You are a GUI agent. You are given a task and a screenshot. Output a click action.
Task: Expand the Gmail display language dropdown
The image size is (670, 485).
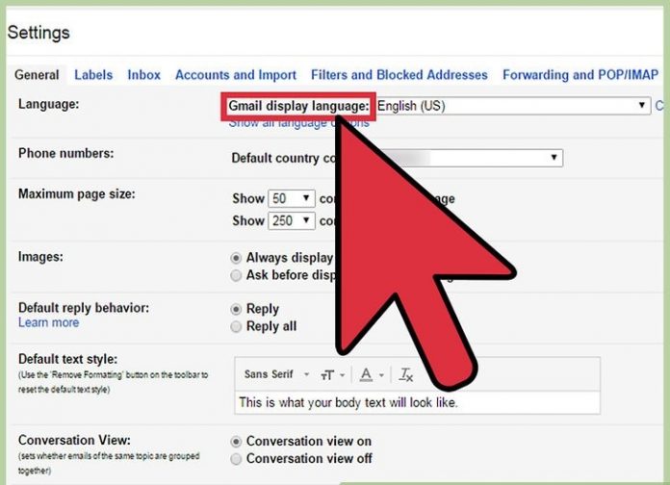pyautogui.click(x=512, y=106)
